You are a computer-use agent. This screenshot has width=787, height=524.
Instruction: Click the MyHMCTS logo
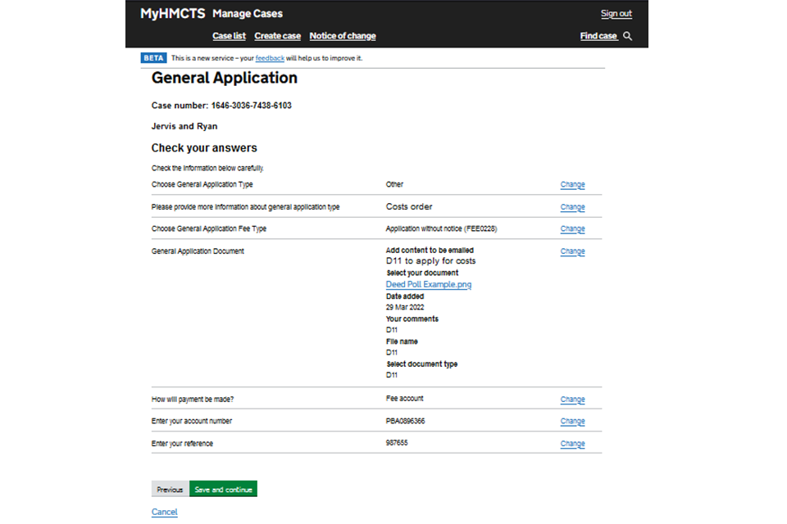(x=172, y=14)
